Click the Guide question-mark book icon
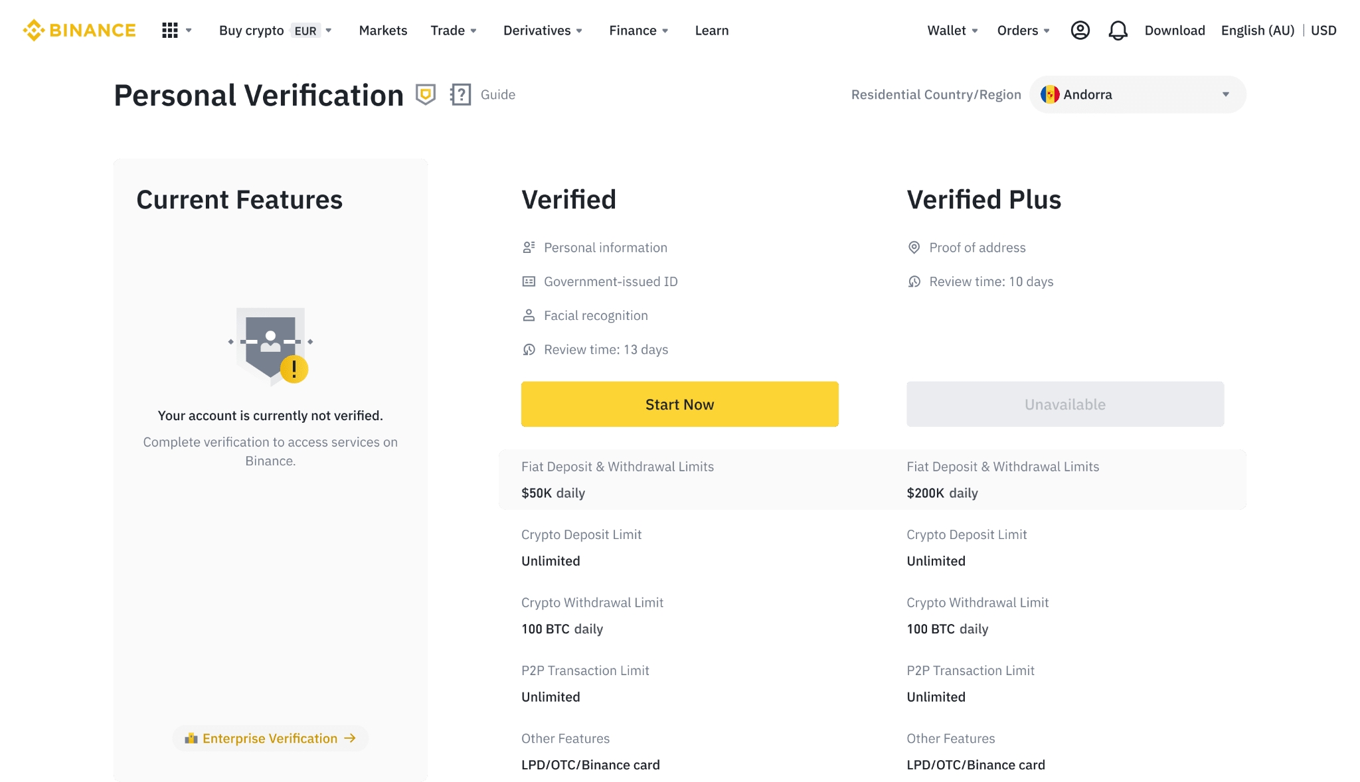The width and height of the screenshot is (1360, 782). (460, 94)
